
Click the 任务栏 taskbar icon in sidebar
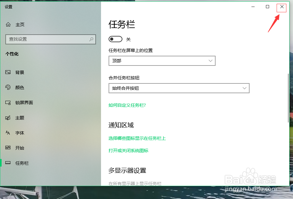(8, 163)
